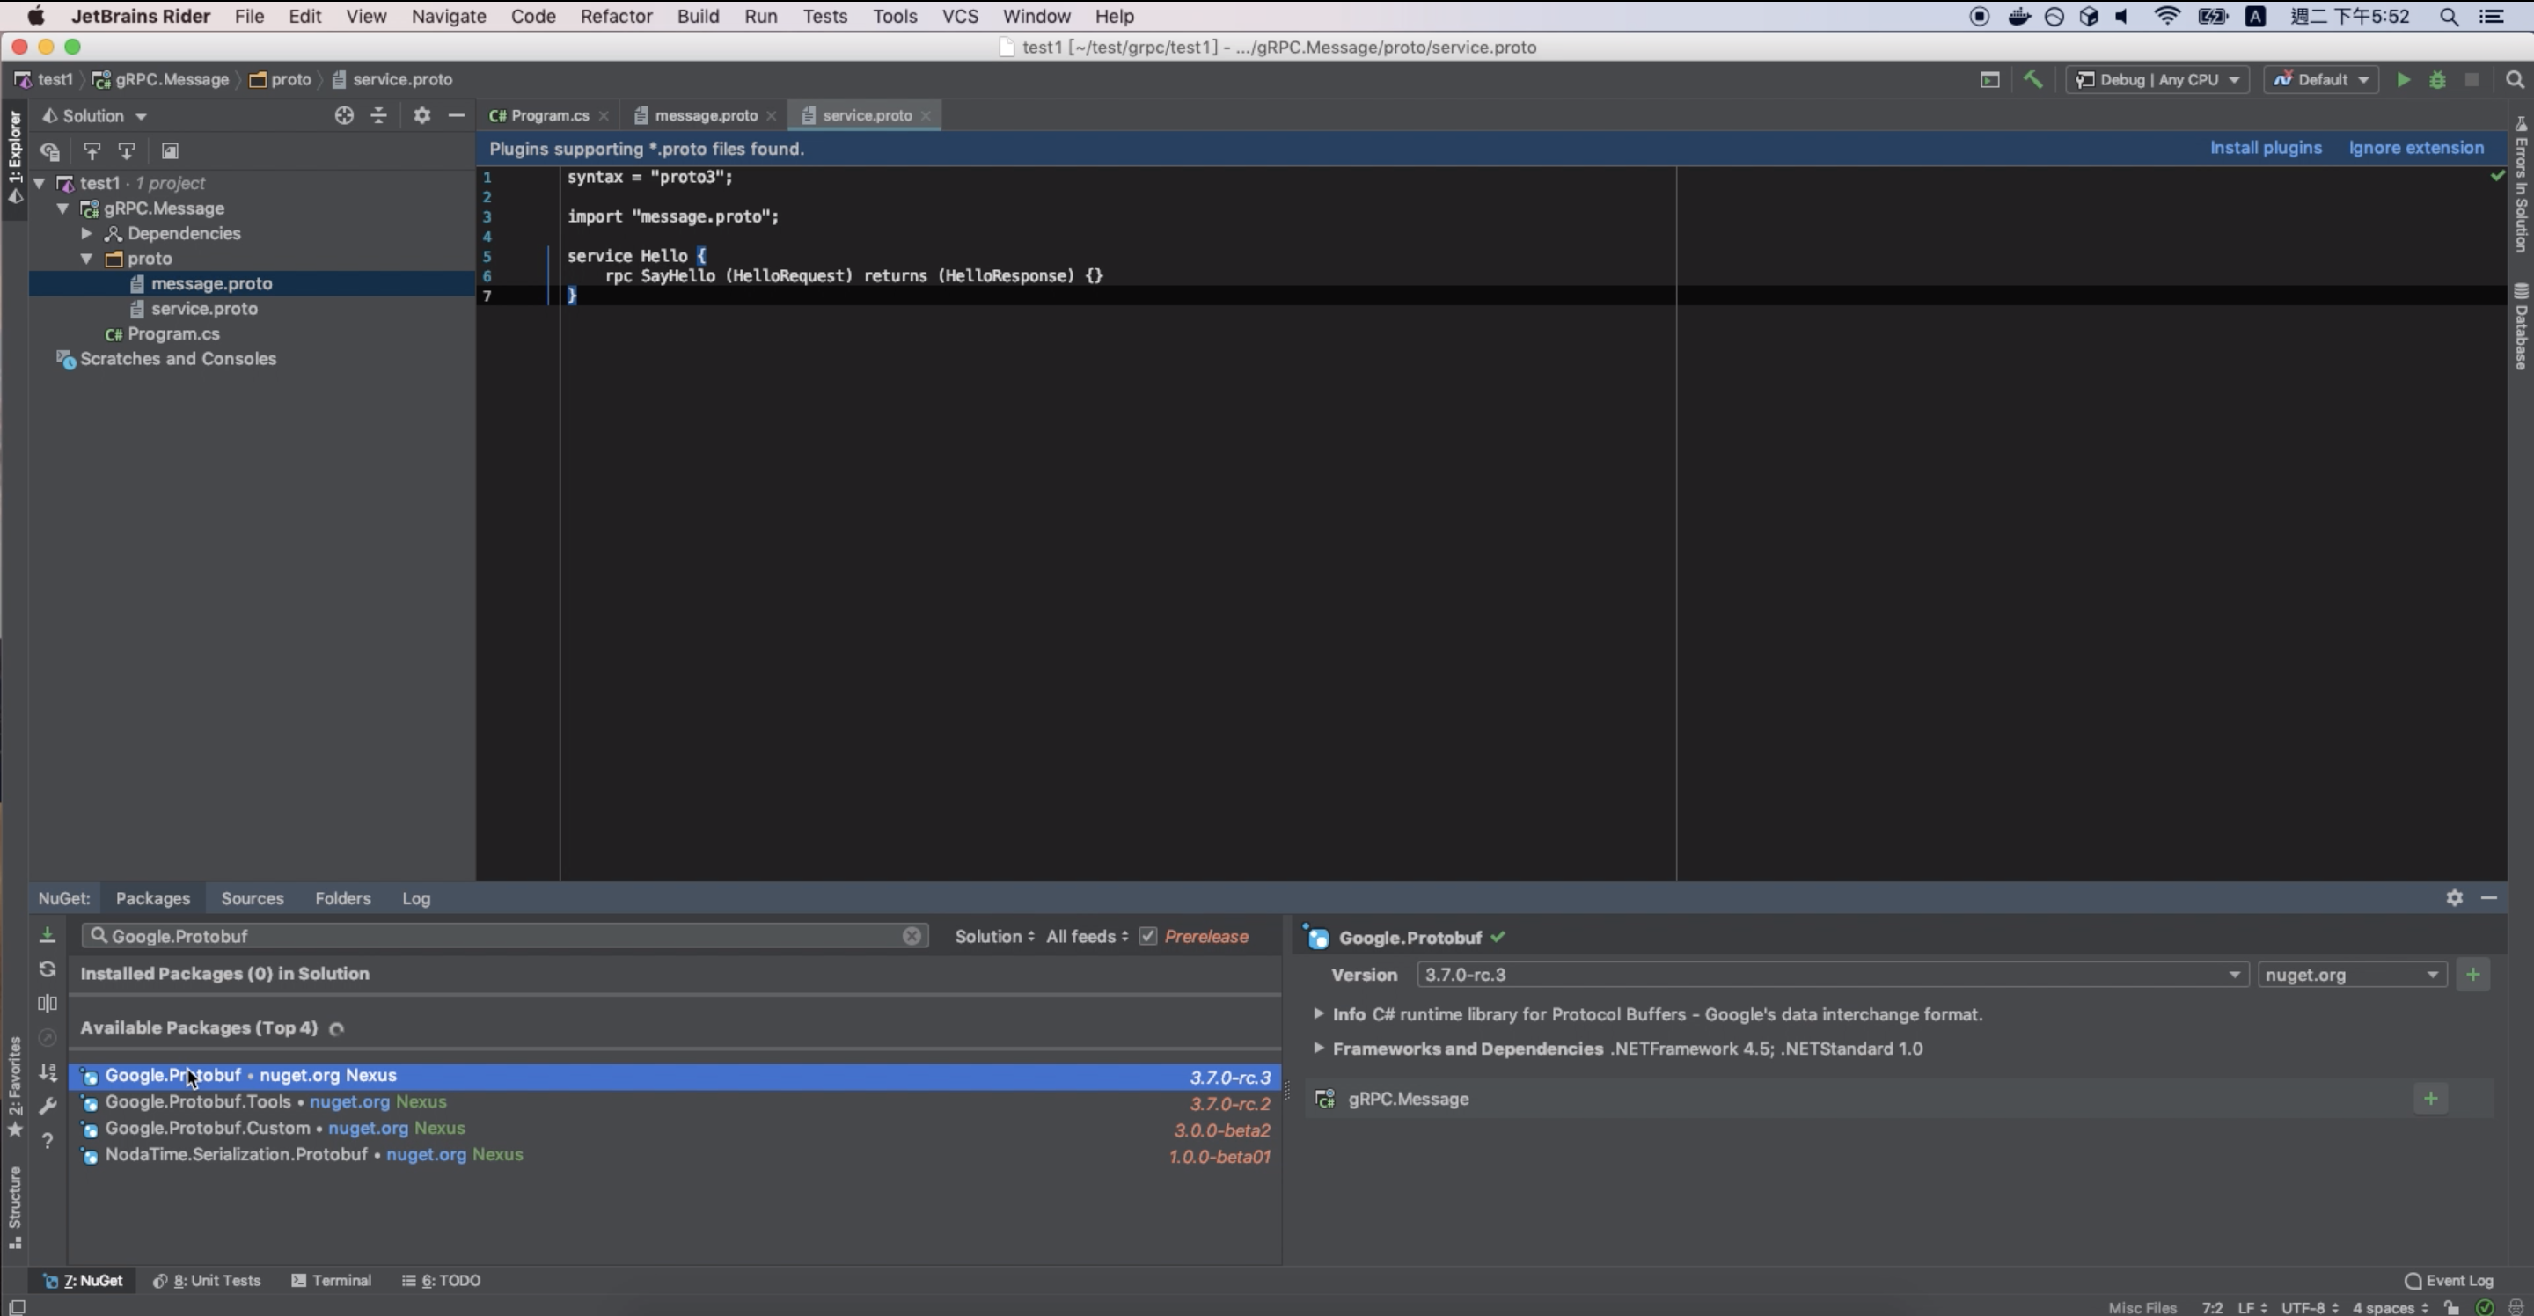Select service.proto in solution tree
This screenshot has width=2534, height=1316.
[x=205, y=309]
